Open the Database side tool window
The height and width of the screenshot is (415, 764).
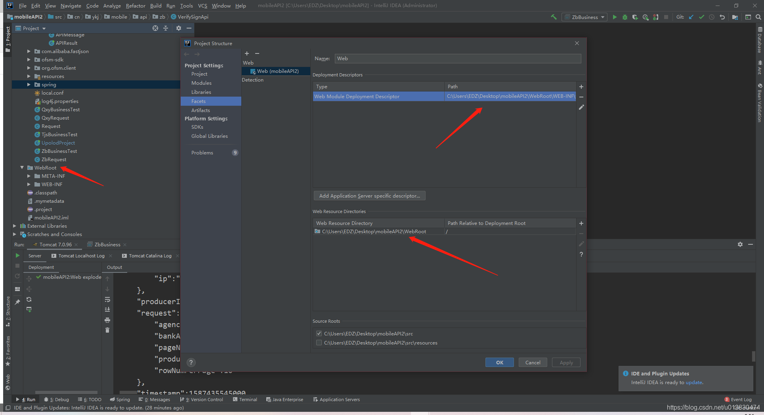(760, 40)
